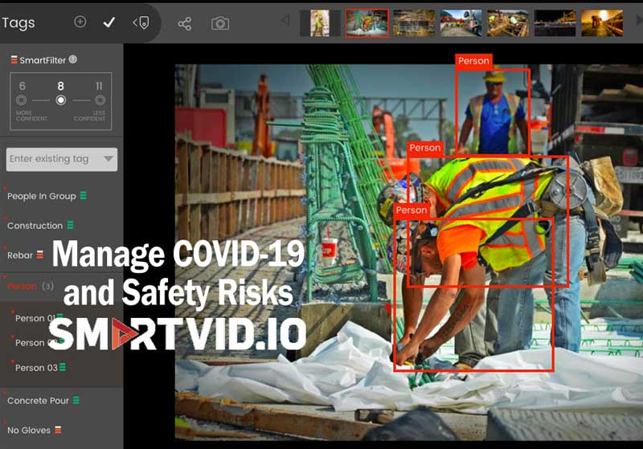
Task: Click the red icon beside No Gloves
Action: [58, 430]
